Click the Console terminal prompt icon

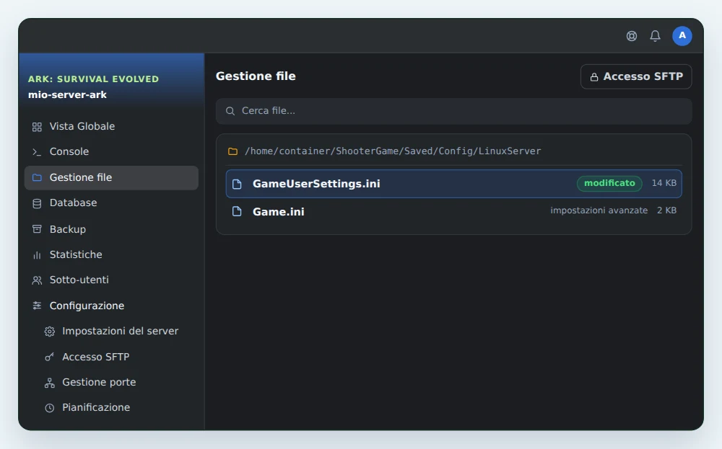[37, 152]
